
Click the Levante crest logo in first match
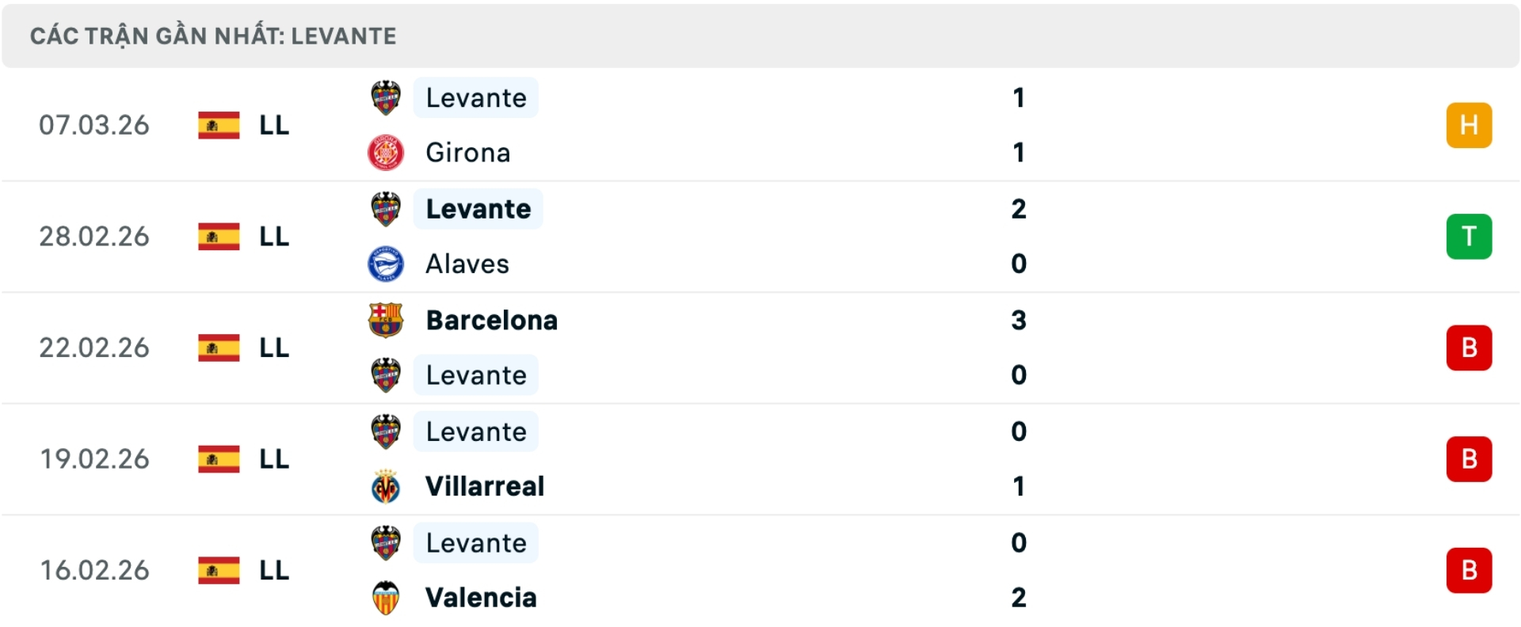pos(386,97)
